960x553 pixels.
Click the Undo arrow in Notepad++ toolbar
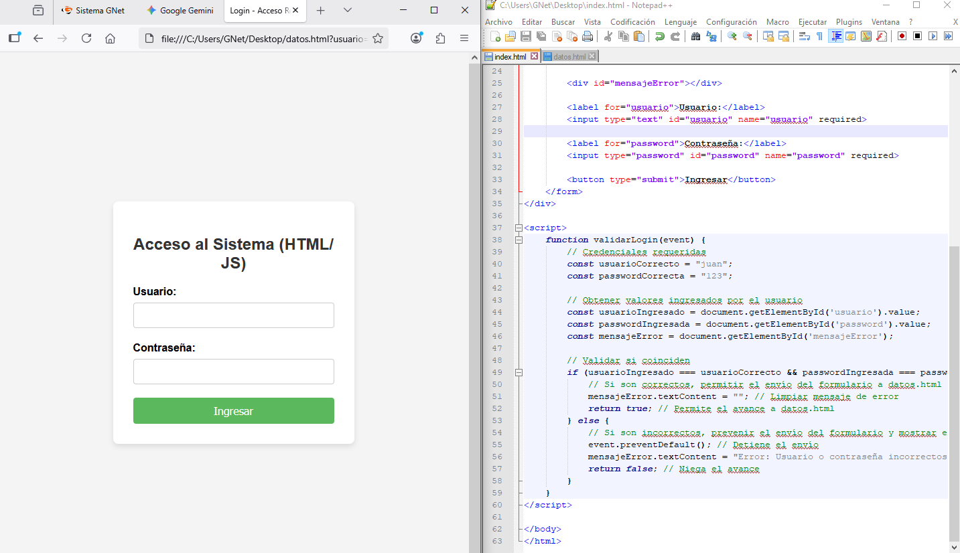(659, 36)
